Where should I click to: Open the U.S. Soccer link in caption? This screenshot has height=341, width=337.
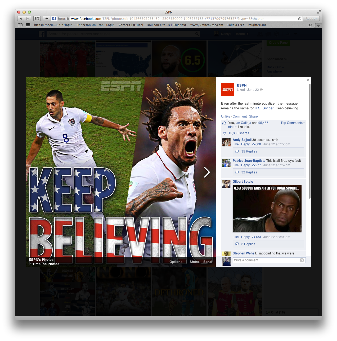pos(264,108)
